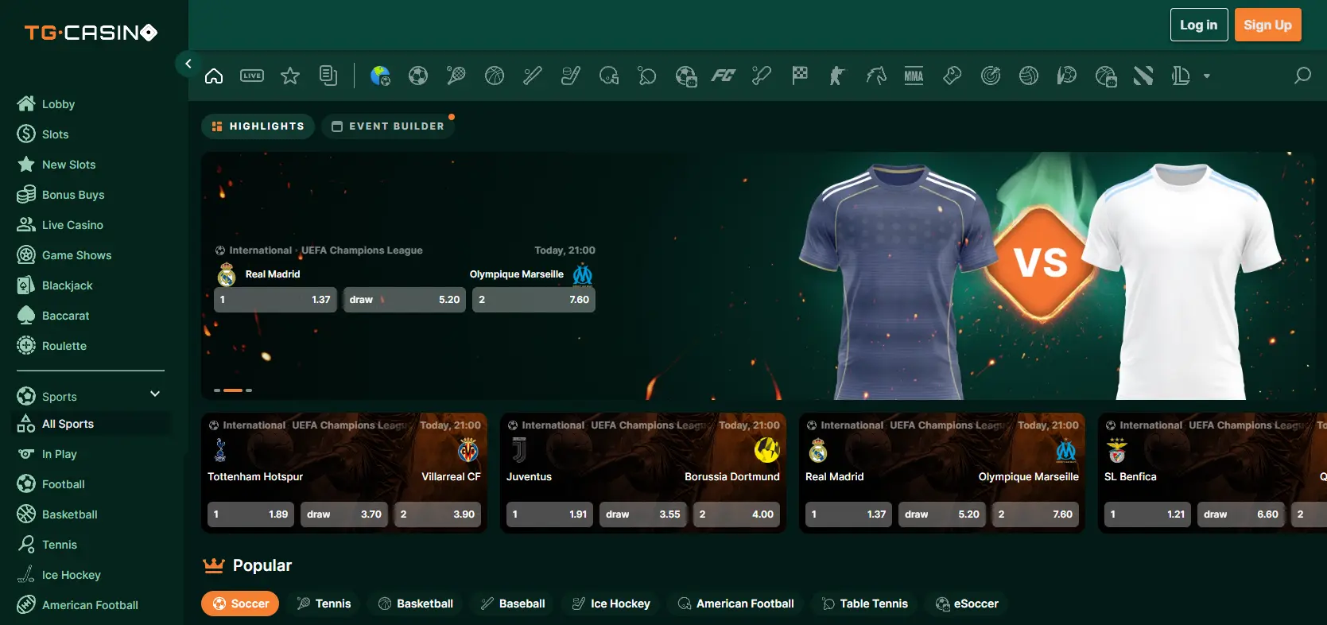Click the active orange banner slide indicator
This screenshot has width=1327, height=625.
(x=233, y=390)
